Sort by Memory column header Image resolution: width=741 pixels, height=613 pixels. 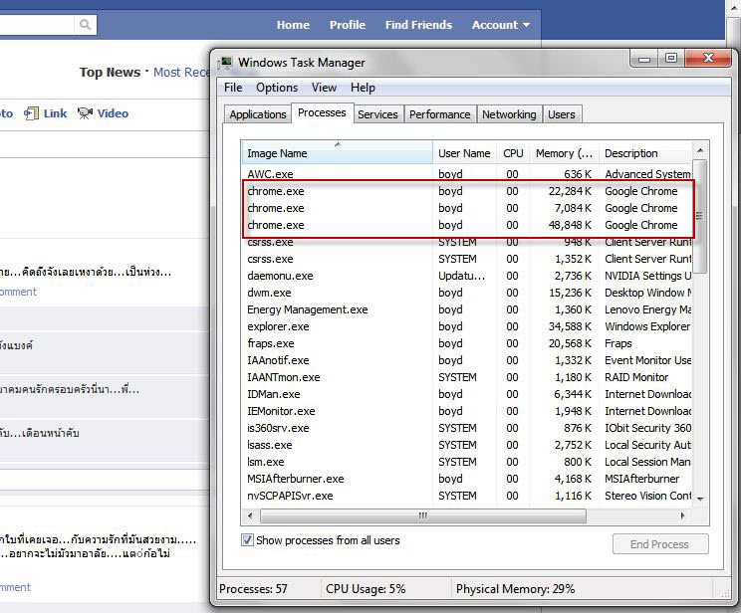click(x=564, y=153)
